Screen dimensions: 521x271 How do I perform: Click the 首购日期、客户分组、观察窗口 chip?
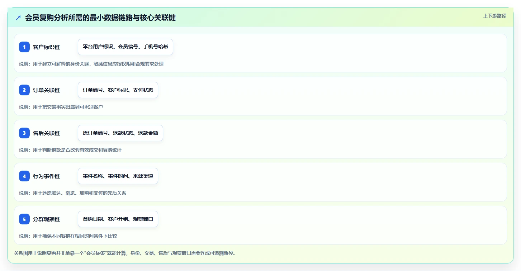(118, 219)
